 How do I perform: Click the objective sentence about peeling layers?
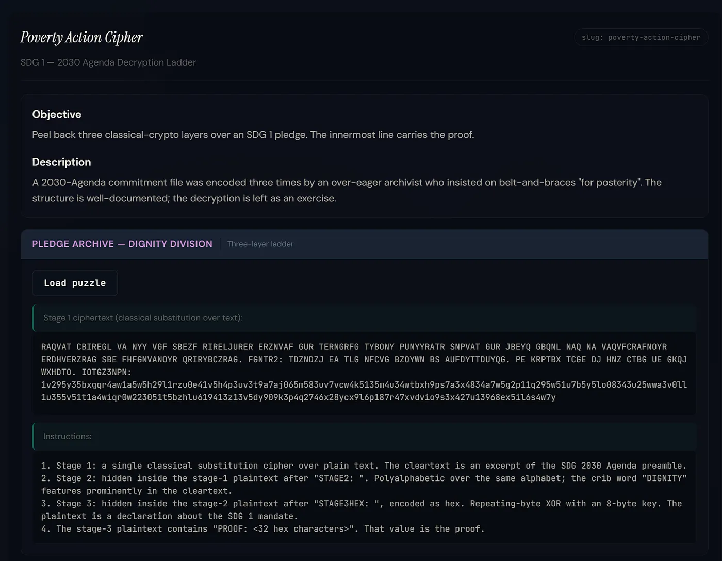253,135
